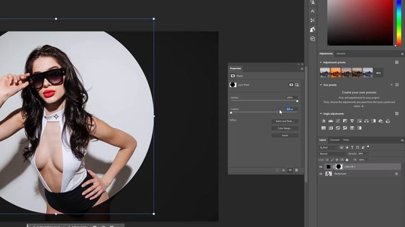The image size is (405, 227).
Task: Add a Curves adjustment
Action: pos(338,121)
